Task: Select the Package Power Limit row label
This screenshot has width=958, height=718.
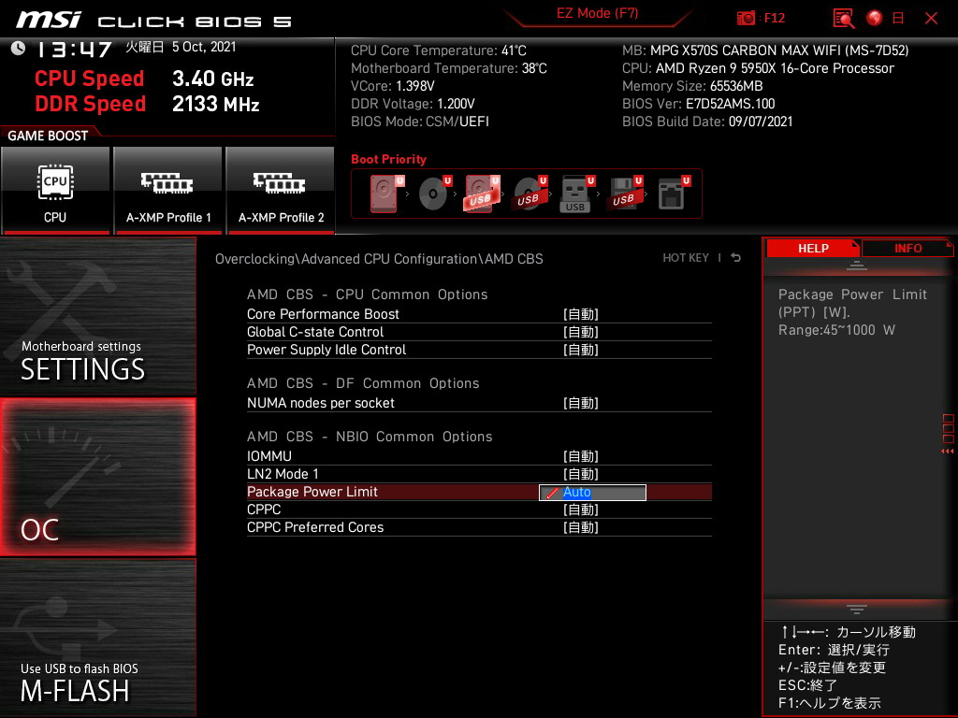Action: [312, 492]
